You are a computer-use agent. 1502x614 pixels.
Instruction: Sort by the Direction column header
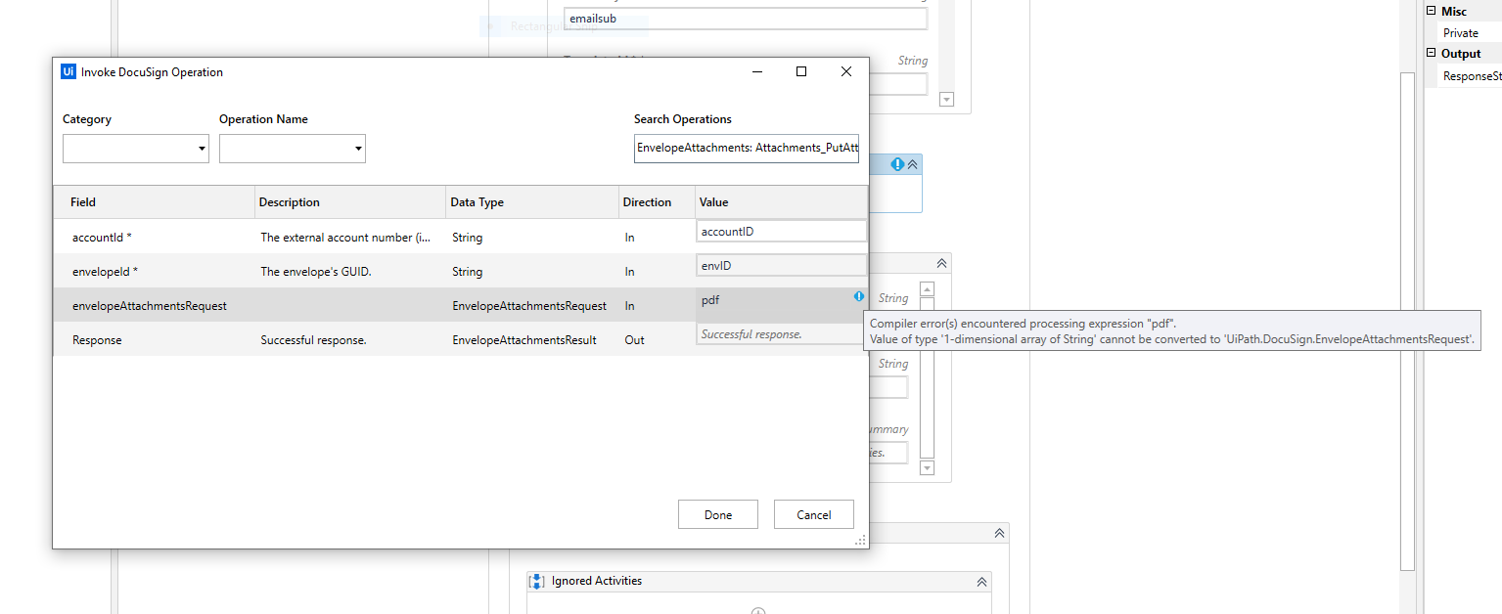(657, 202)
